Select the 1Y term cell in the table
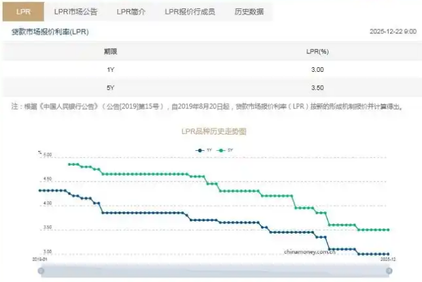Viewport: 422px width, 282px height. [110, 69]
